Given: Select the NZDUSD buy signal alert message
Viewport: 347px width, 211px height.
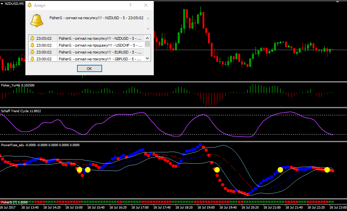Looking at the screenshot, I should (100, 38).
